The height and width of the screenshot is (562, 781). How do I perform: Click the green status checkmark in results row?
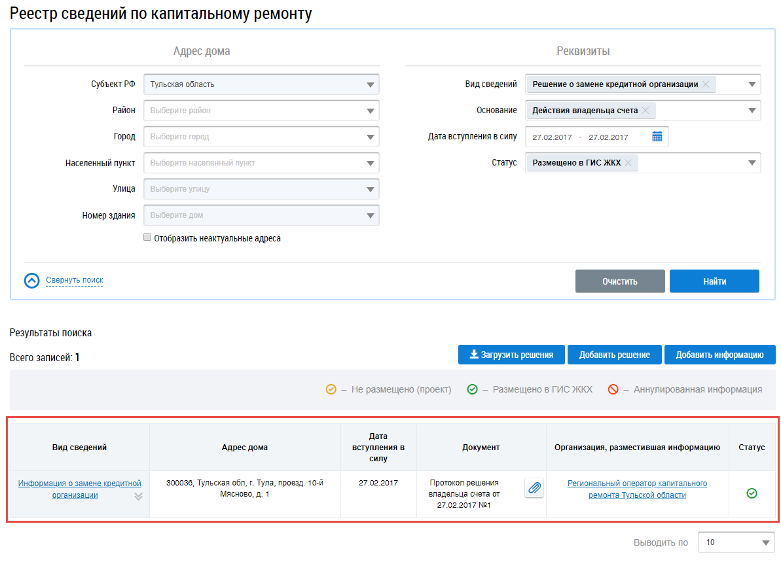click(x=752, y=493)
